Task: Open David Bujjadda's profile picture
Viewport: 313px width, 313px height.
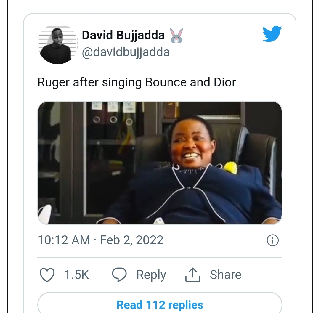Action: pos(58,44)
